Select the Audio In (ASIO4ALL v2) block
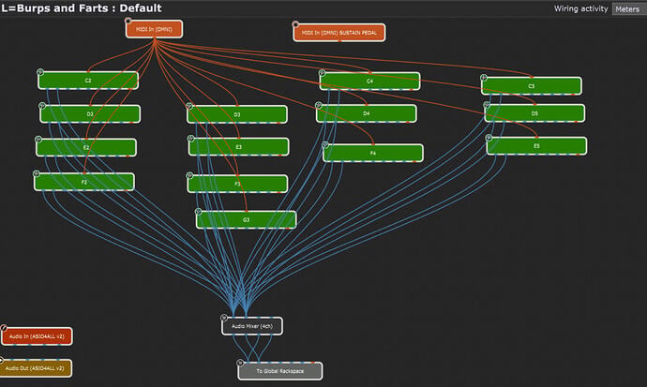The width and height of the screenshot is (647, 387). click(x=37, y=336)
